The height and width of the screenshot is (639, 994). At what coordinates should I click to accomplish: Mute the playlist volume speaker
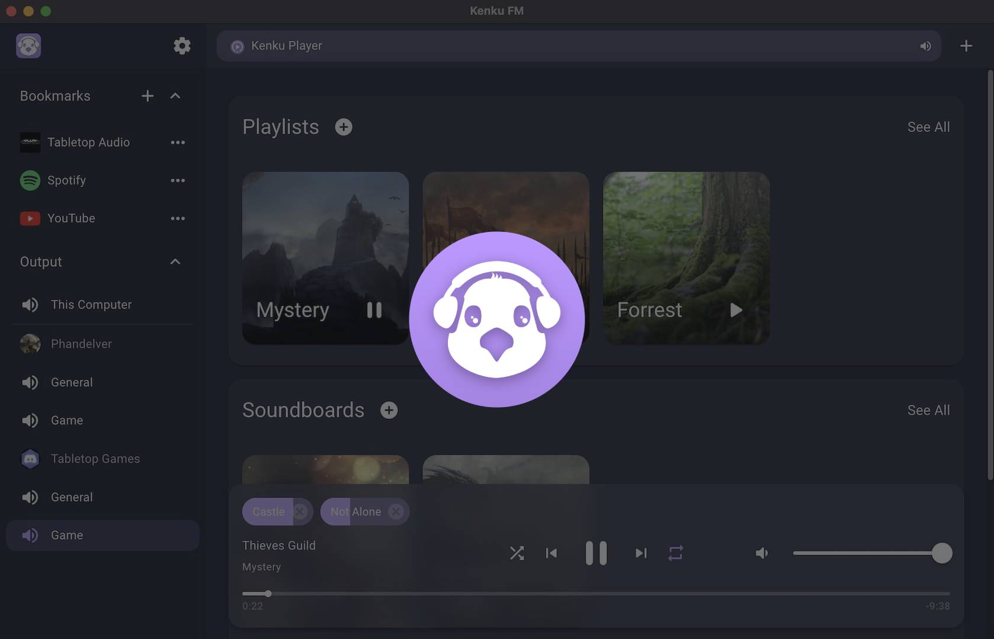coord(762,553)
